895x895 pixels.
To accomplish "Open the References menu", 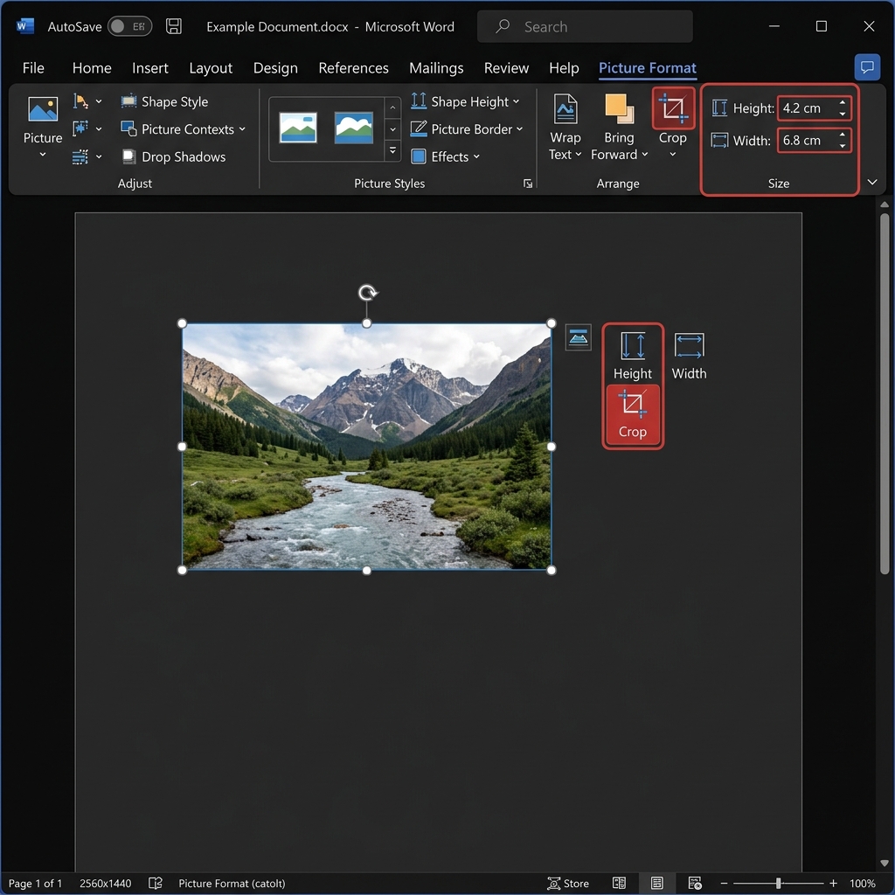I will [x=353, y=67].
